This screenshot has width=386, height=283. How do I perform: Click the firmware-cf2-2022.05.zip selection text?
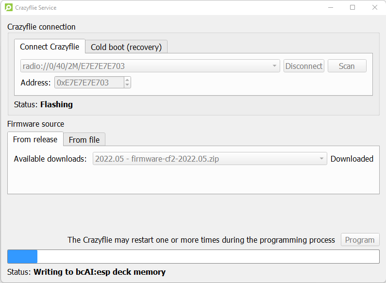[x=175, y=159]
